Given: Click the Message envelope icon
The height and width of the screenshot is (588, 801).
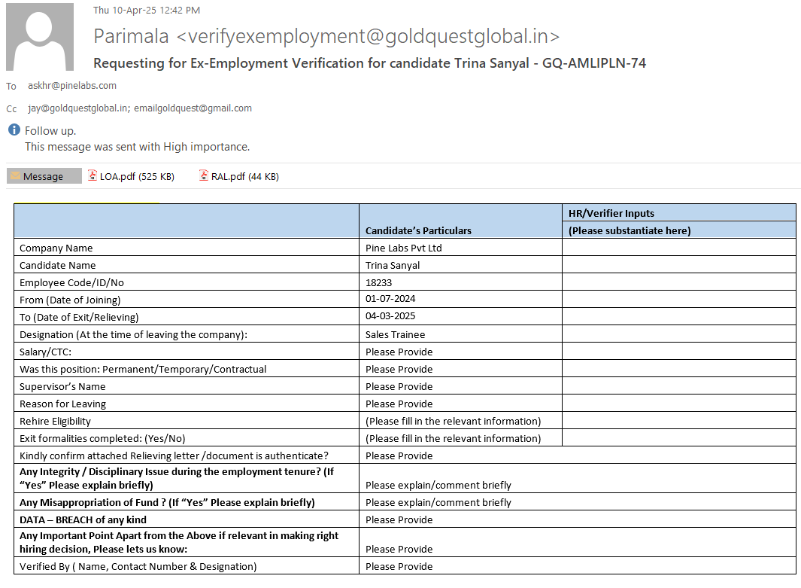Looking at the screenshot, I should click(15, 176).
